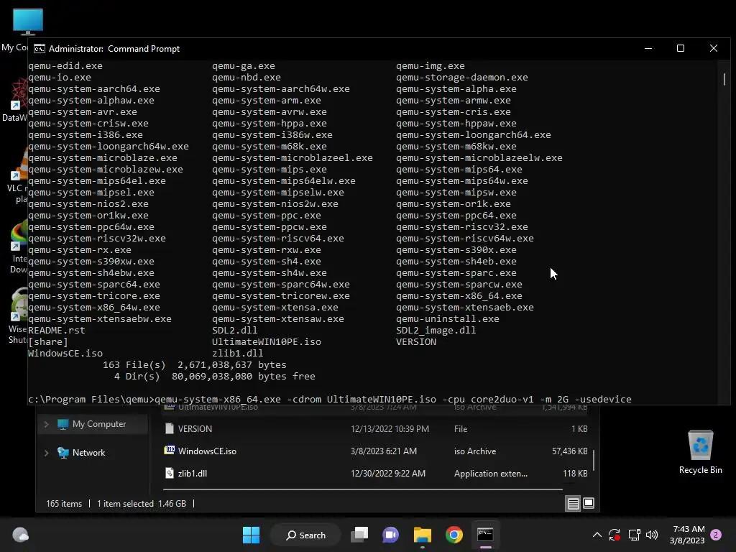Screen dimensions: 736x552
Task: Click the 1 item selected 1.46 GB status
Action: click(142, 504)
